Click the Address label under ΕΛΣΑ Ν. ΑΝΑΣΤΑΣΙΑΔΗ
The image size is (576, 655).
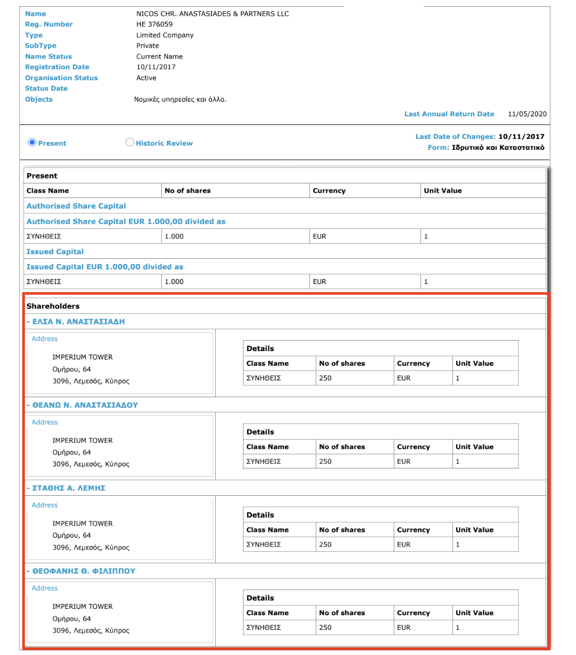[x=45, y=339]
